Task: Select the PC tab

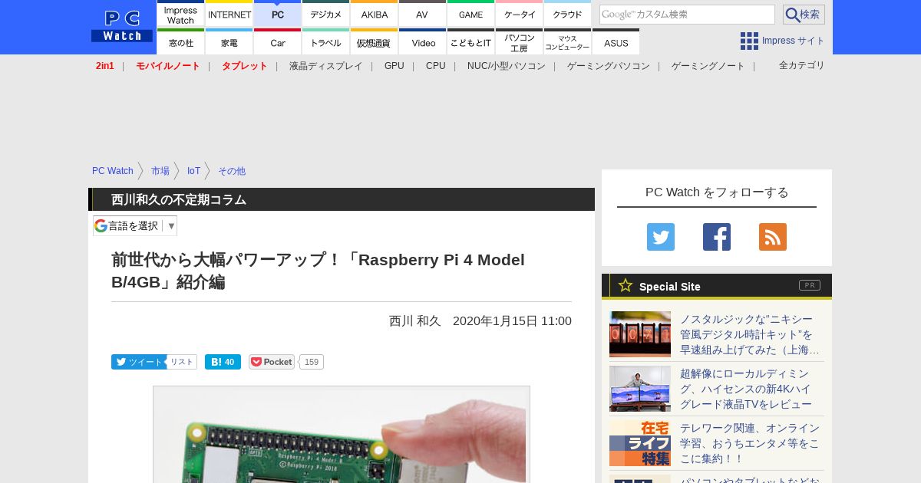Action: click(x=278, y=13)
